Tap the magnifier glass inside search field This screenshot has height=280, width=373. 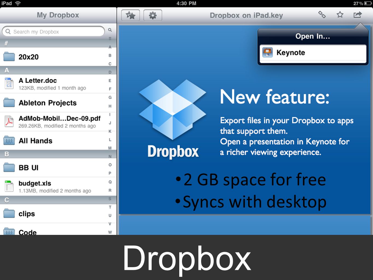click(x=8, y=31)
